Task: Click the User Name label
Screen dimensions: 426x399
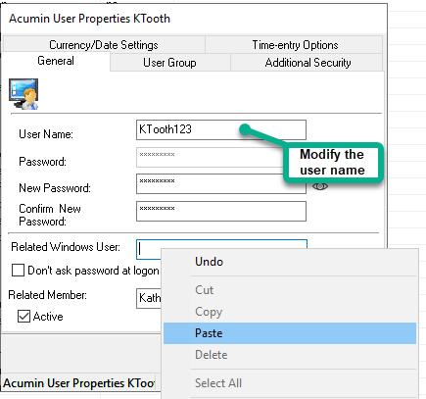Action: coord(46,134)
